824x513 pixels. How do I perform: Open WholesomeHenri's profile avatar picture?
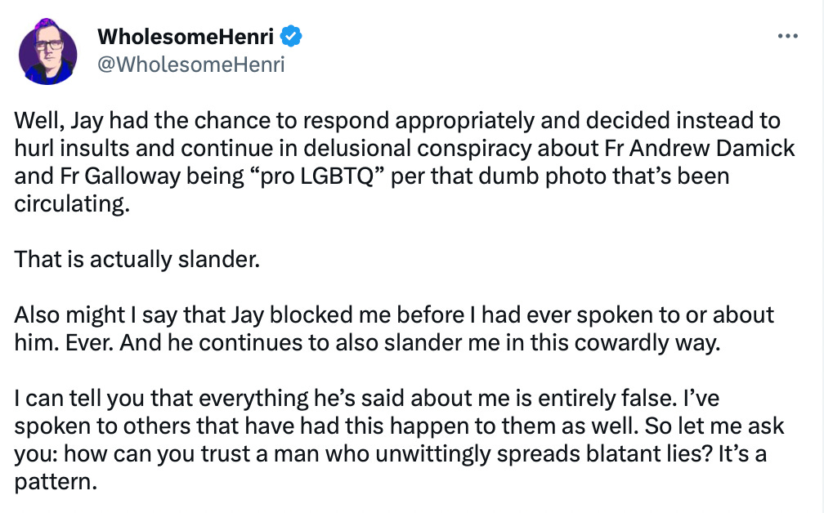[47, 51]
